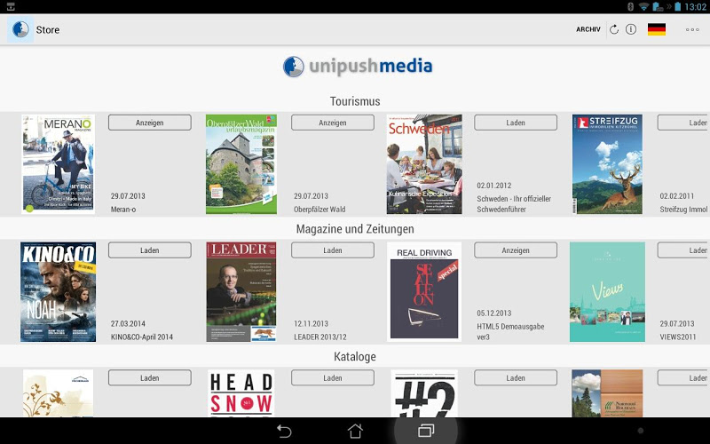
Task: Click the date 02.01.2012
Action: pos(494,186)
